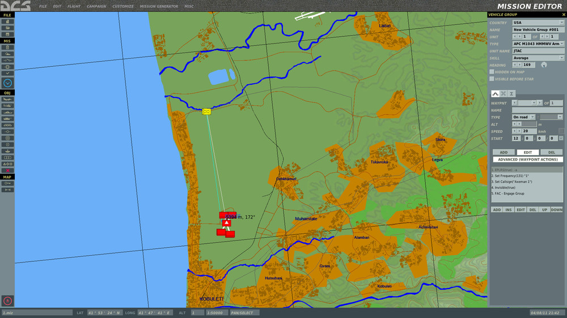Screen dimensions: 567x318
Task: Select the navigation point tool
Action: click(x=7, y=132)
